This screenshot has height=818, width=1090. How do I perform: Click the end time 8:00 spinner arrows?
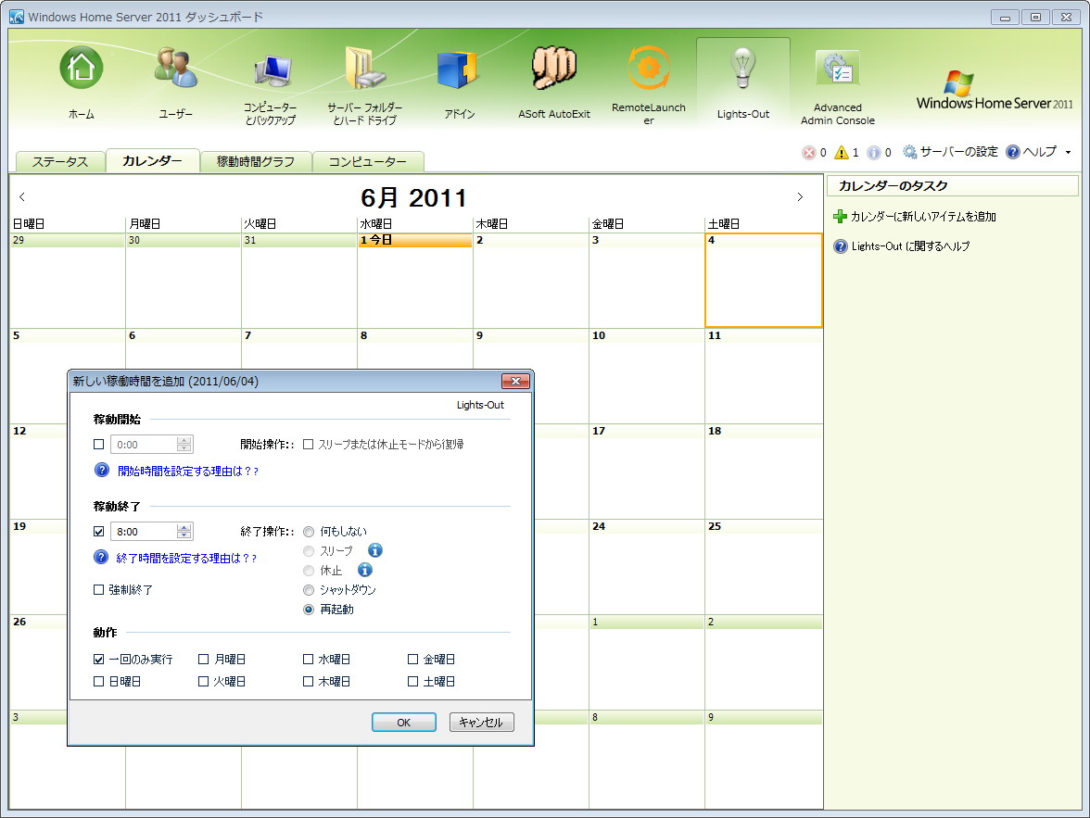[184, 532]
